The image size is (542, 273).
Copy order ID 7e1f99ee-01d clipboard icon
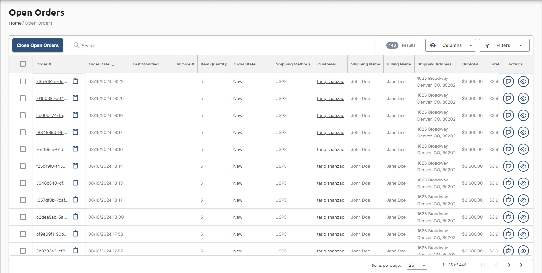(x=75, y=149)
